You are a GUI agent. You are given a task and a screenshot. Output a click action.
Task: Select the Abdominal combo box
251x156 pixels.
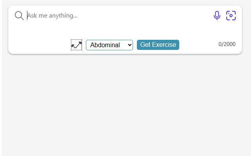click(109, 45)
